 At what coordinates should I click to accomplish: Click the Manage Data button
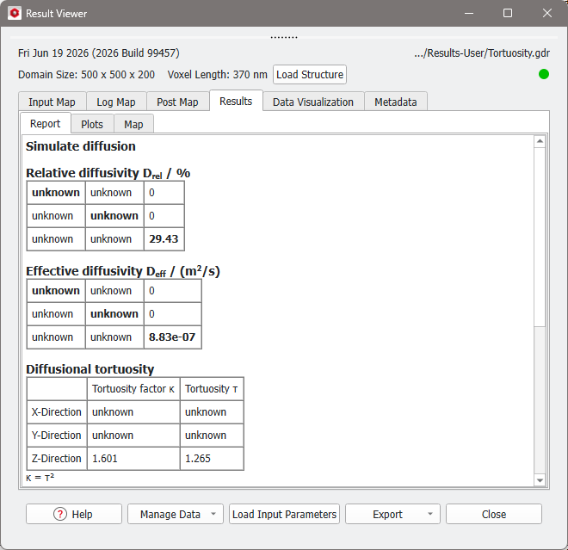[x=176, y=514]
